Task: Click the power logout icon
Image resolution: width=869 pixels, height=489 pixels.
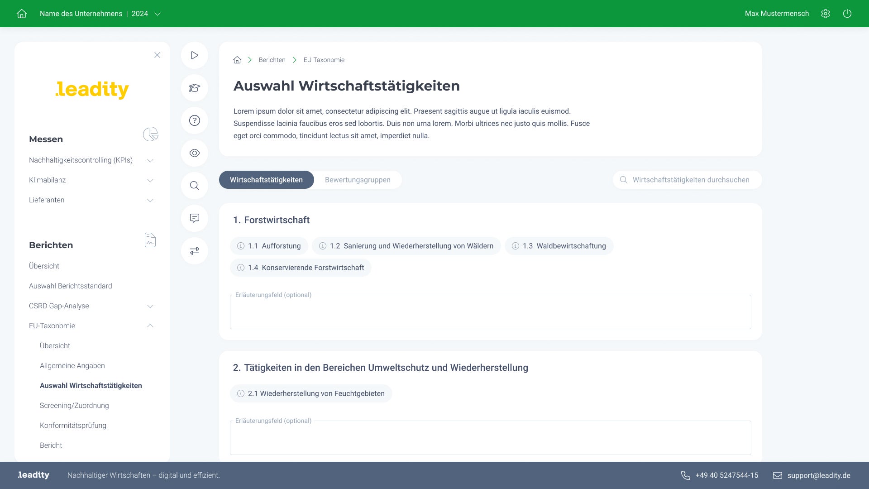Action: (x=847, y=14)
